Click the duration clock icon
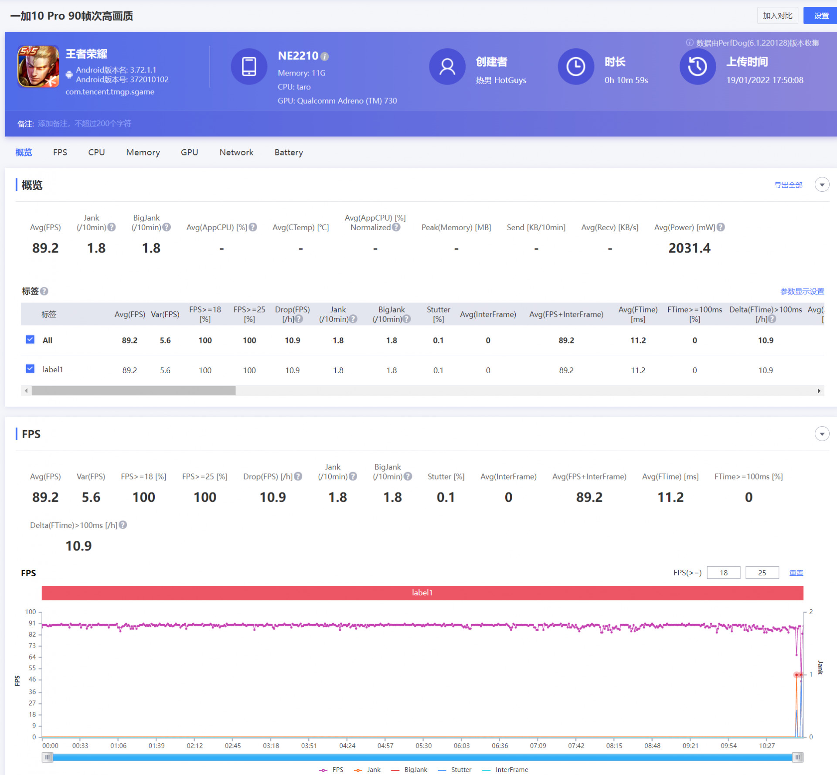Viewport: 837px width, 775px height. tap(575, 67)
